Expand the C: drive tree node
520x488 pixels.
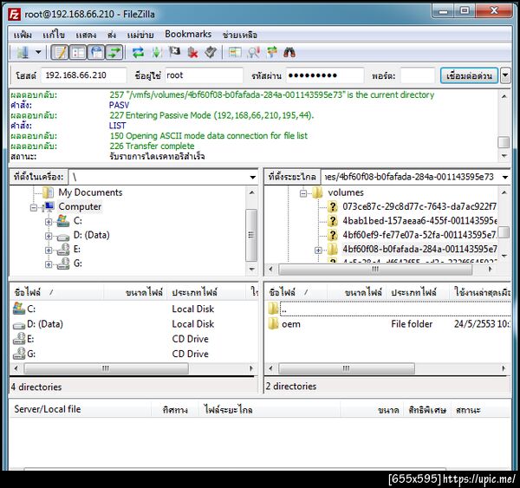pyautogui.click(x=49, y=222)
